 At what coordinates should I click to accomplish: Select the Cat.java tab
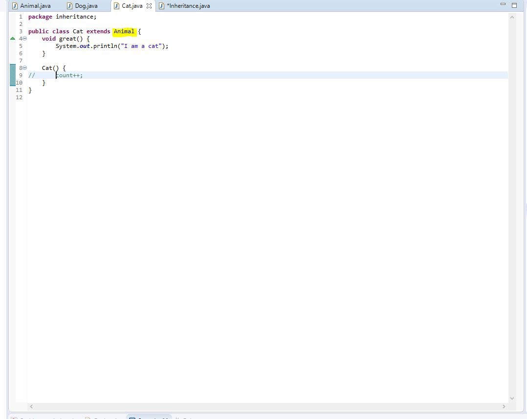[x=132, y=6]
